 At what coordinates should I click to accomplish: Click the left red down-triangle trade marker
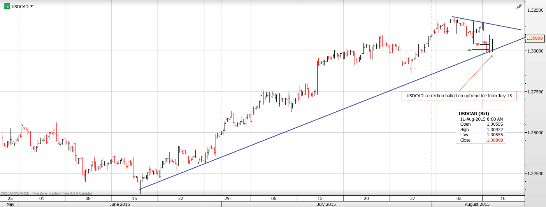(477, 45)
